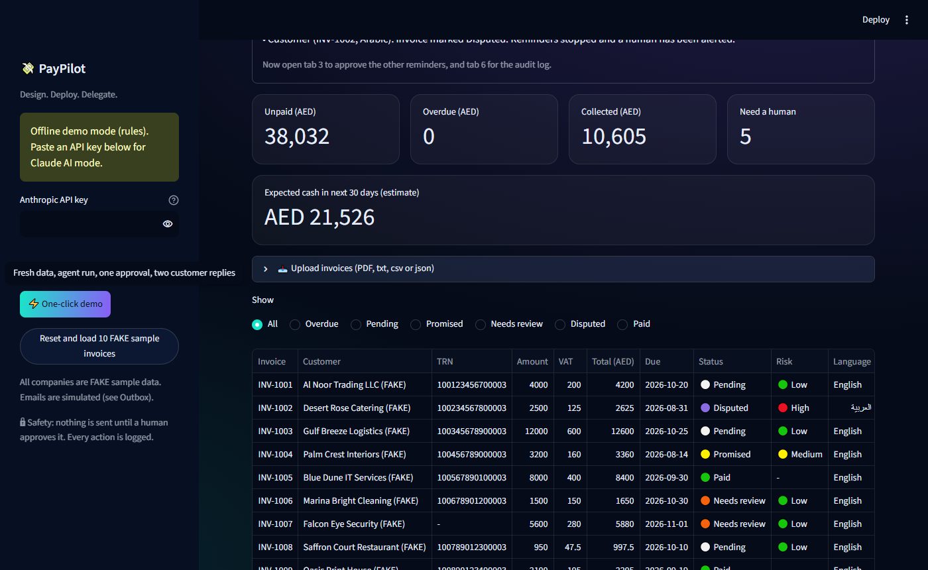Click the Promised status of INV-1004

click(x=732, y=454)
